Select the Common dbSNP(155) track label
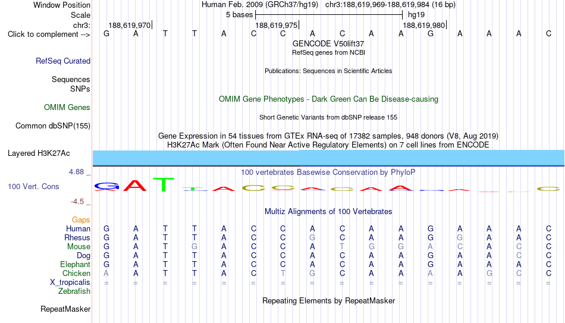The height and width of the screenshot is (323, 565). [x=53, y=126]
